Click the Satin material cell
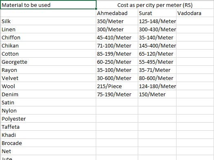Image resolution: width=214 pixels, height=160 pixels. [x=49, y=102]
